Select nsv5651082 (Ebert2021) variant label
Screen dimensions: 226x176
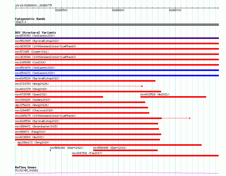[67, 148]
